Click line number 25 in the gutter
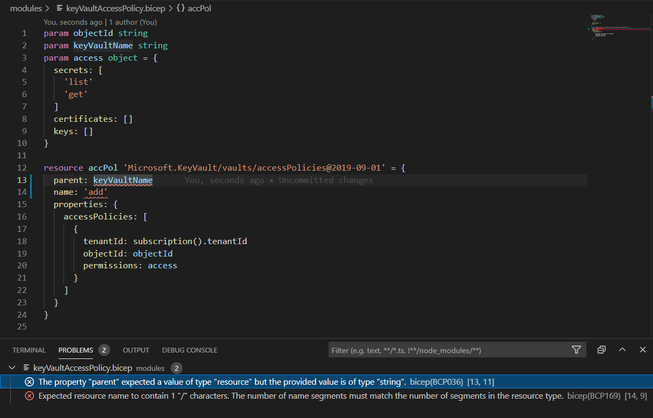This screenshot has height=418, width=653. (22, 327)
